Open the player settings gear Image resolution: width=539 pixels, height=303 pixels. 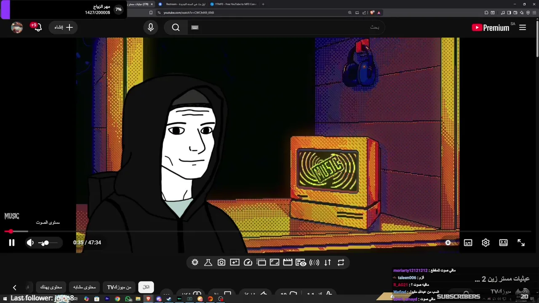pos(486,242)
